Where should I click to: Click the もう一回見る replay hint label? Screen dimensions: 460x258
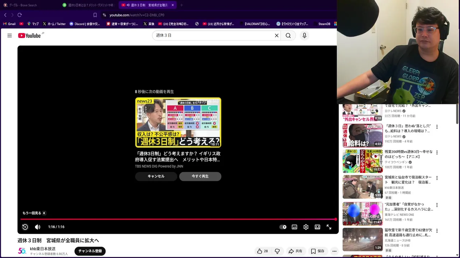34,213
